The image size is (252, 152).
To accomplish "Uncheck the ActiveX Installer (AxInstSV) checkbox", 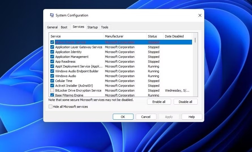I will coord(52,86).
